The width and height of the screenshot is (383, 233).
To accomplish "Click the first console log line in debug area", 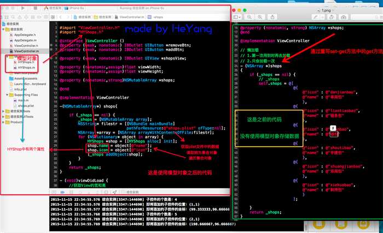I will 114,199.
